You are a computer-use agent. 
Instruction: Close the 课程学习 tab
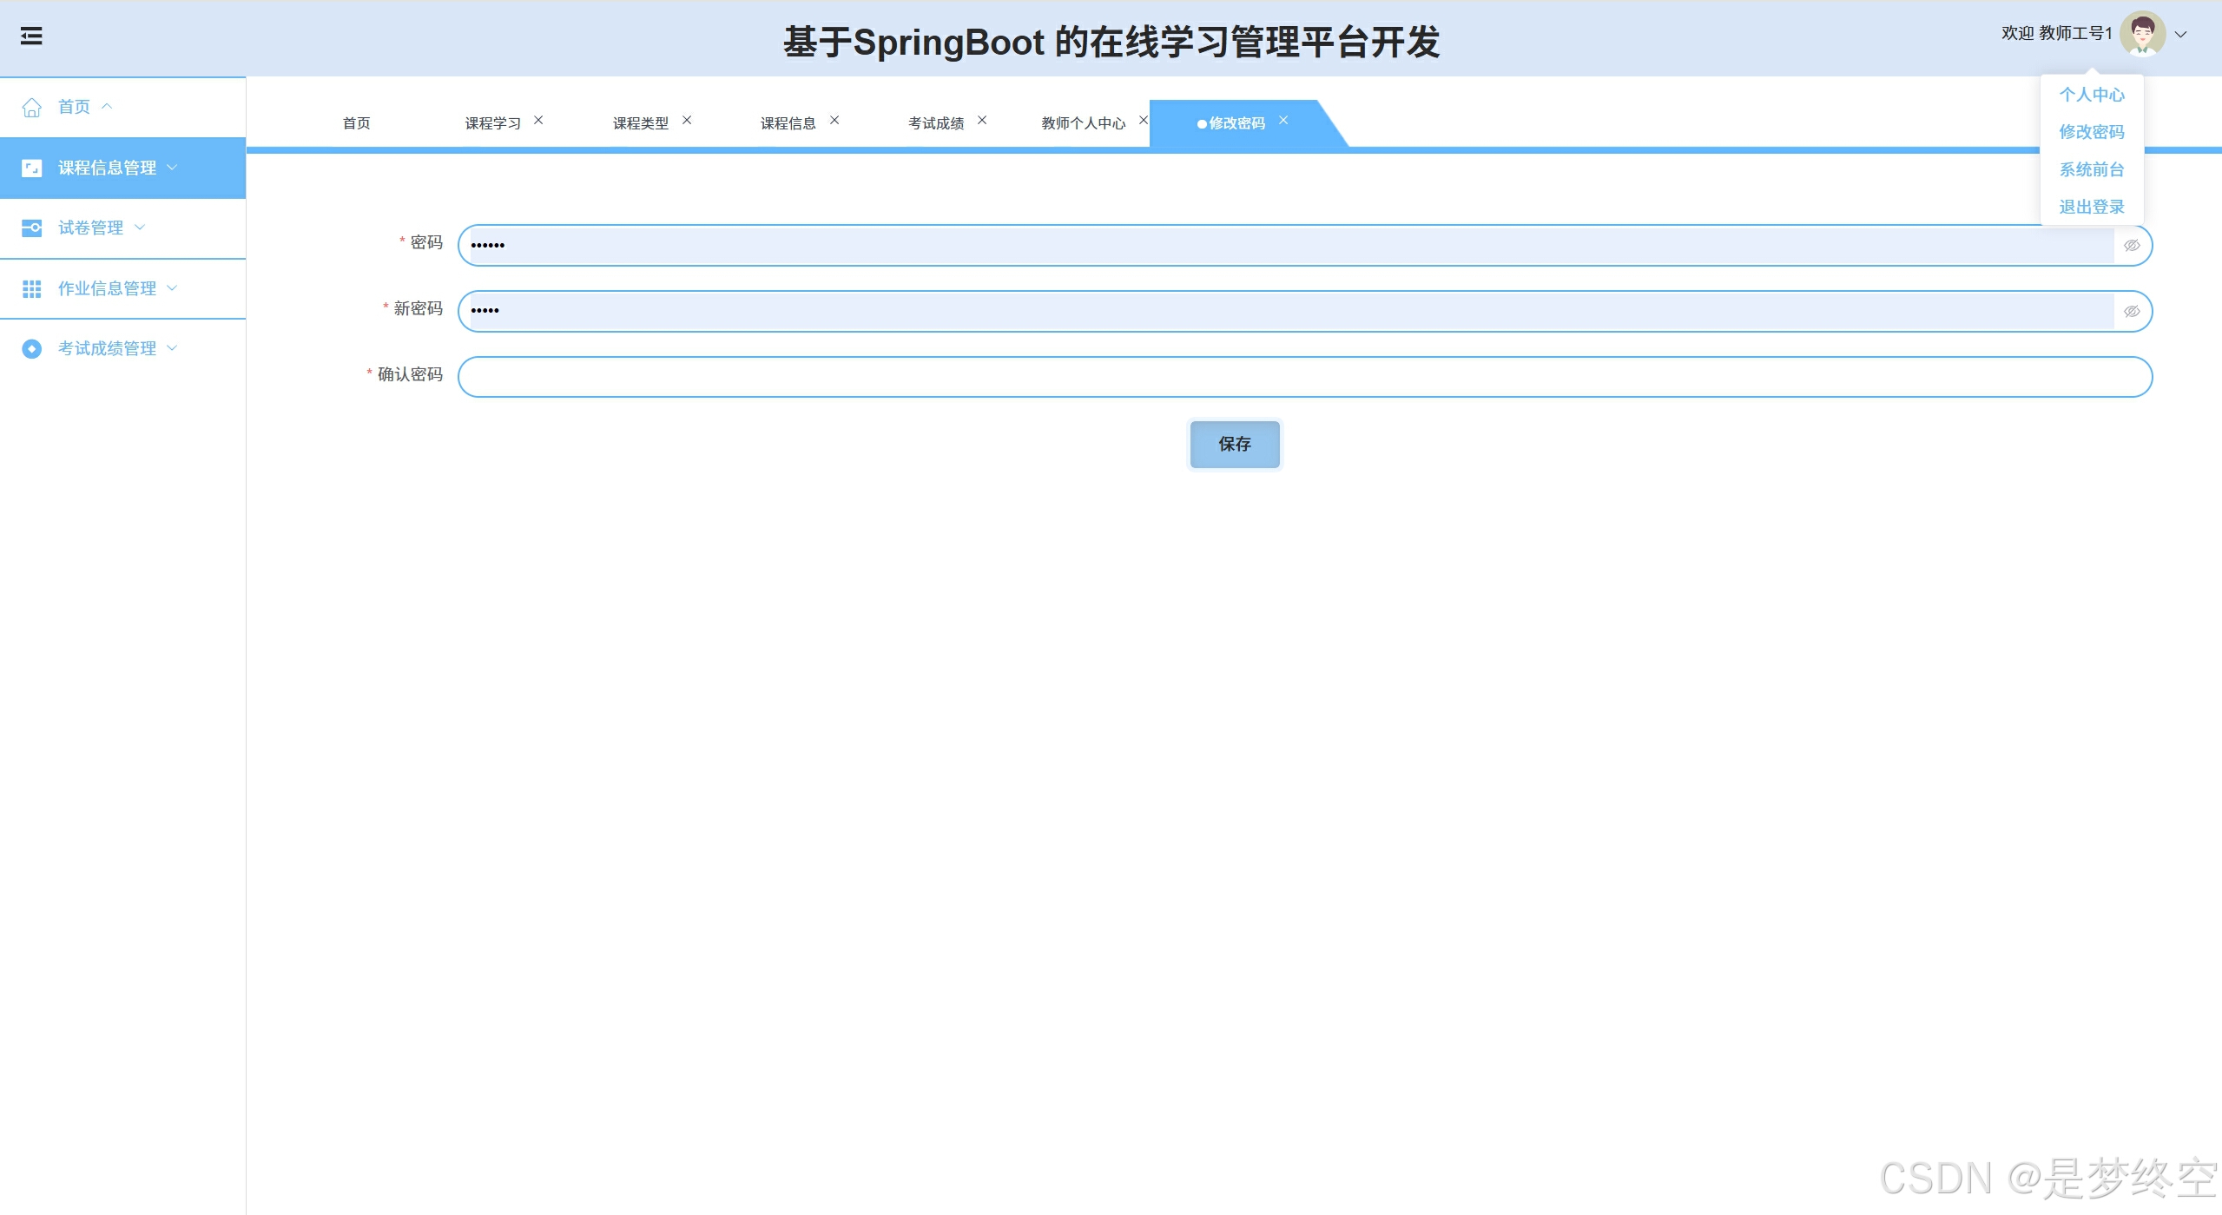coord(538,120)
